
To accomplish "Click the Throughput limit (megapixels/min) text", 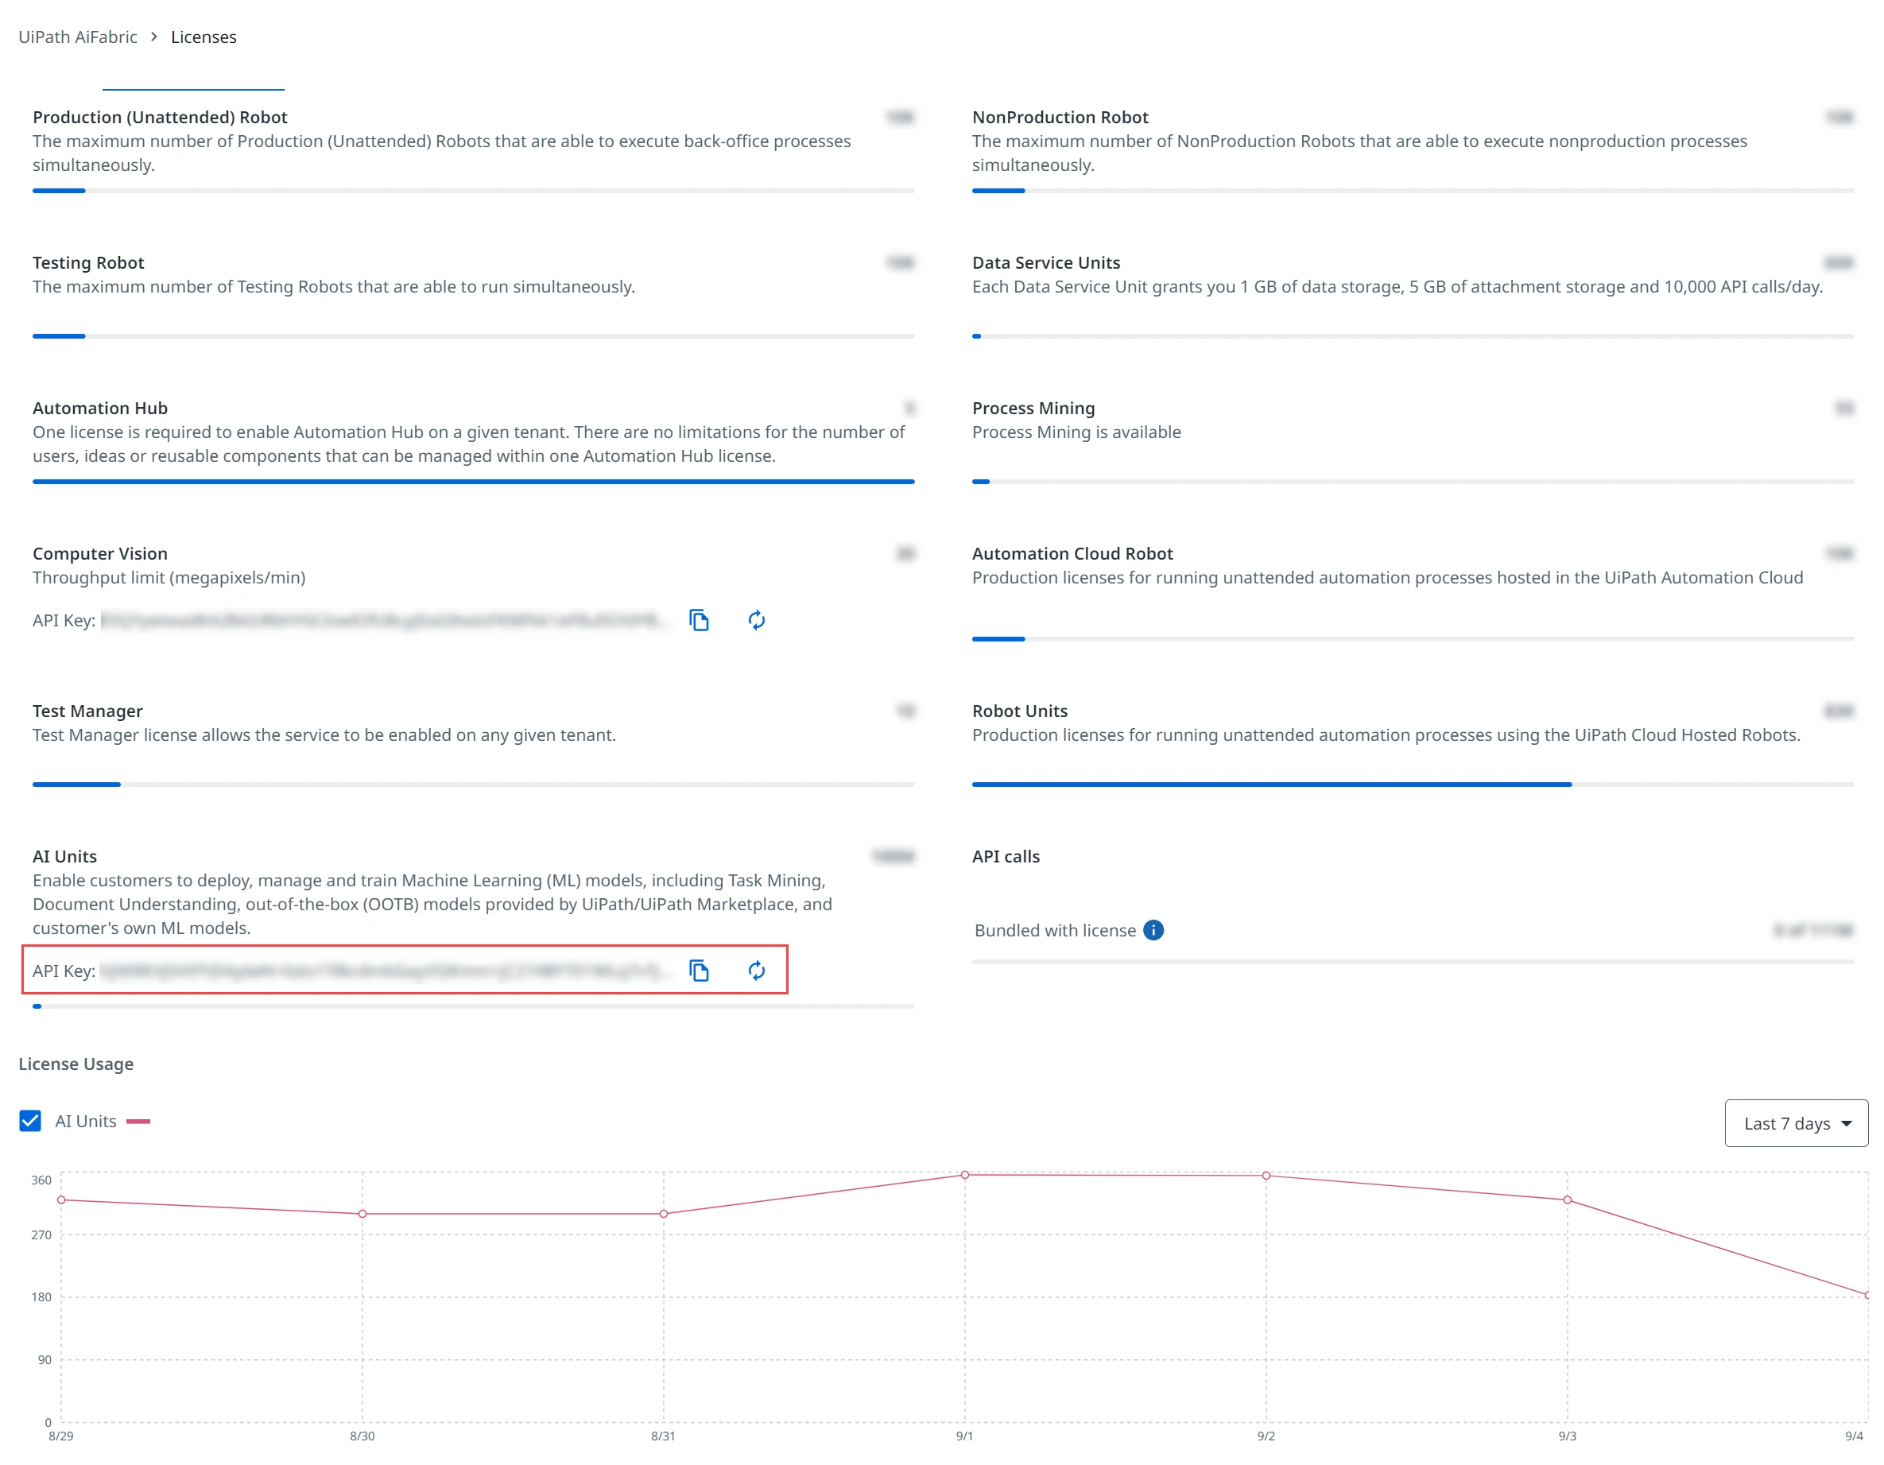I will [x=169, y=577].
